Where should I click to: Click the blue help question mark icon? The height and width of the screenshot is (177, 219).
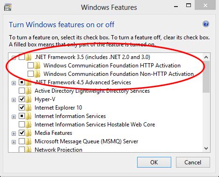pos(206,24)
